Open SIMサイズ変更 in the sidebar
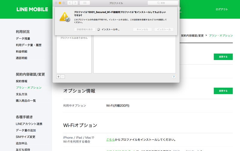The width and height of the screenshot is (240, 151). pyautogui.click(x=25, y=137)
